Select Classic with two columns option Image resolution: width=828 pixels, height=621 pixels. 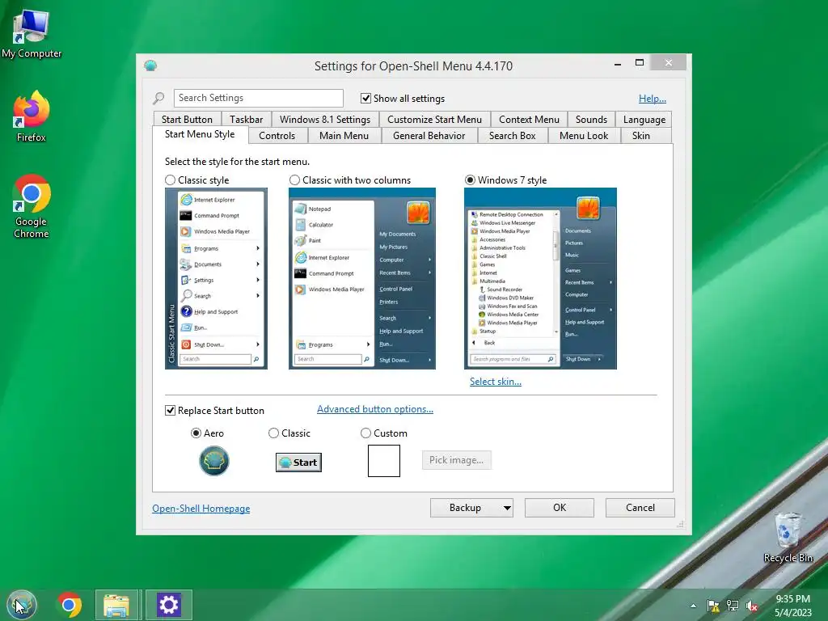click(294, 180)
